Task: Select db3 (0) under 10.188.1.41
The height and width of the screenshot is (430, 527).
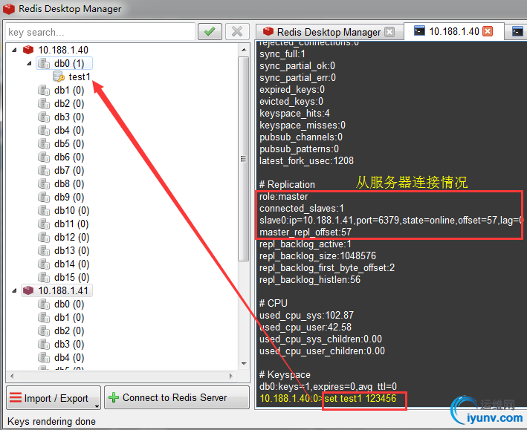Action: pyautogui.click(x=69, y=345)
